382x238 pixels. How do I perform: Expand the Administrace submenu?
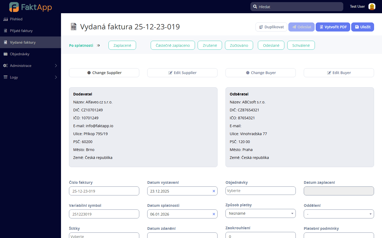pyautogui.click(x=56, y=66)
